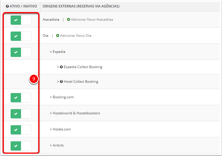
Task: Select the Hotels.com row text
Action: [x=62, y=129]
